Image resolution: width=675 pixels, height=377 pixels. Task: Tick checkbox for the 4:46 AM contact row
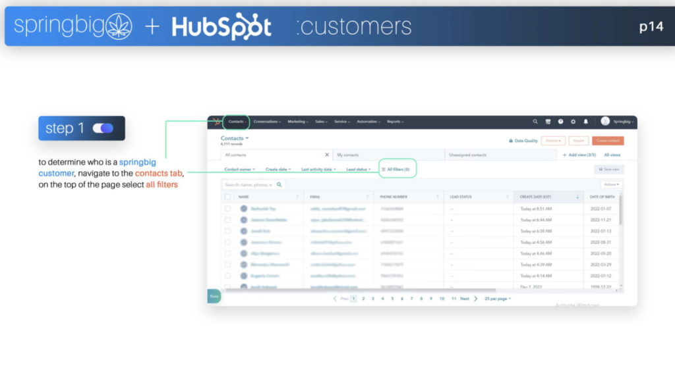(227, 253)
